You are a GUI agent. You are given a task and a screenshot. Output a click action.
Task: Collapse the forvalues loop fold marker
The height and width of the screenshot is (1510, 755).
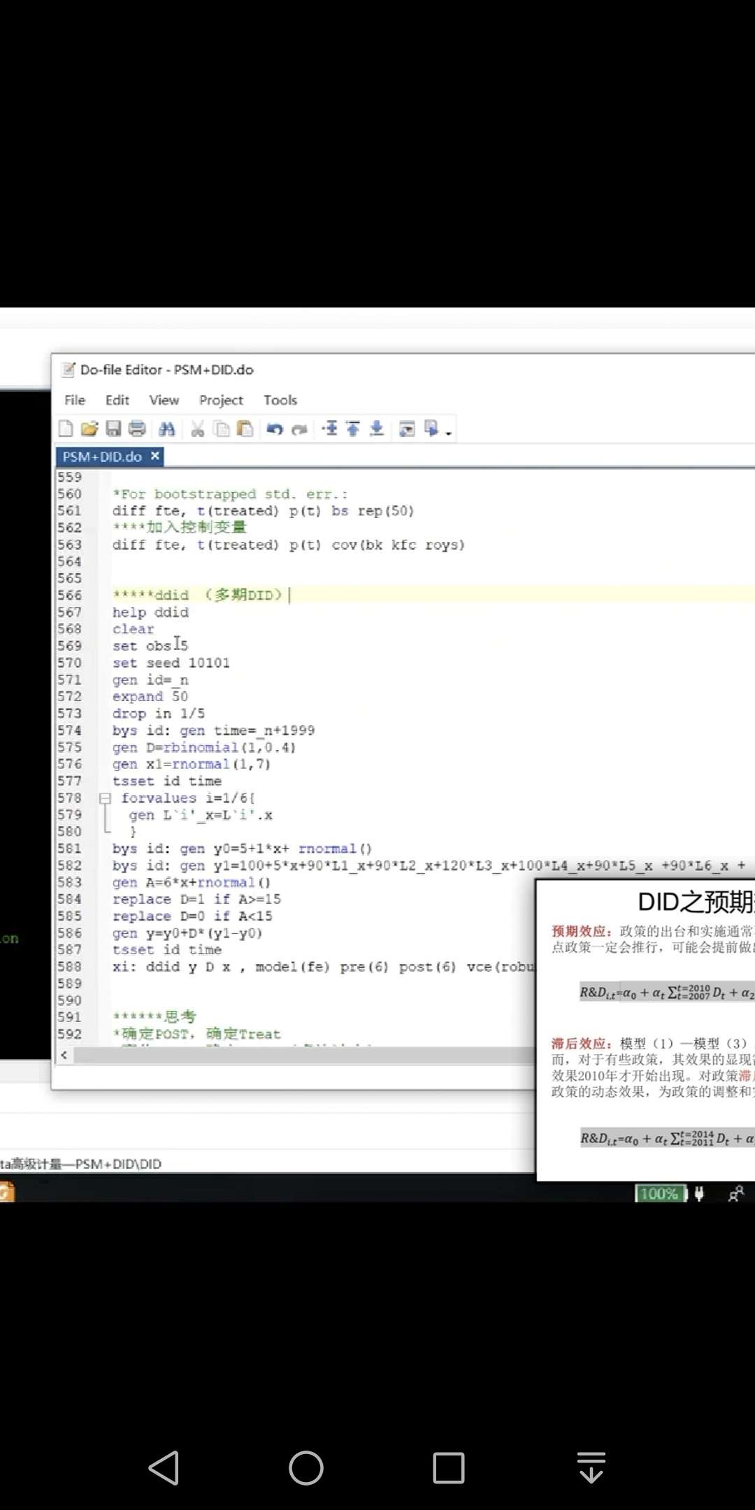(105, 798)
